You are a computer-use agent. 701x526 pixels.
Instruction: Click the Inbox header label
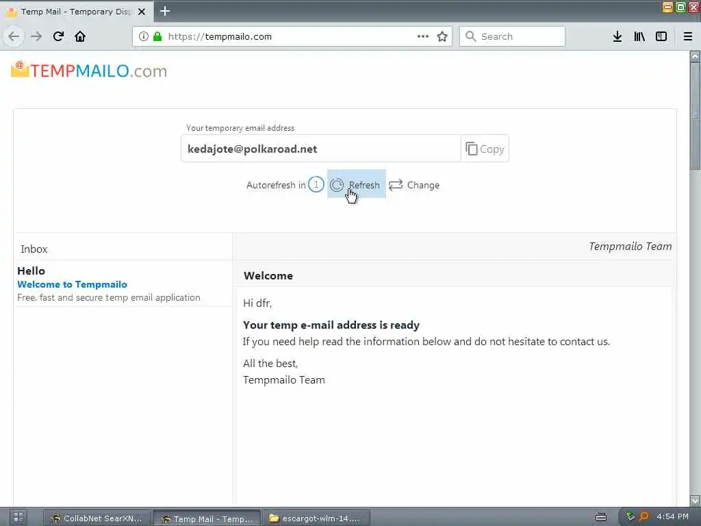point(34,249)
